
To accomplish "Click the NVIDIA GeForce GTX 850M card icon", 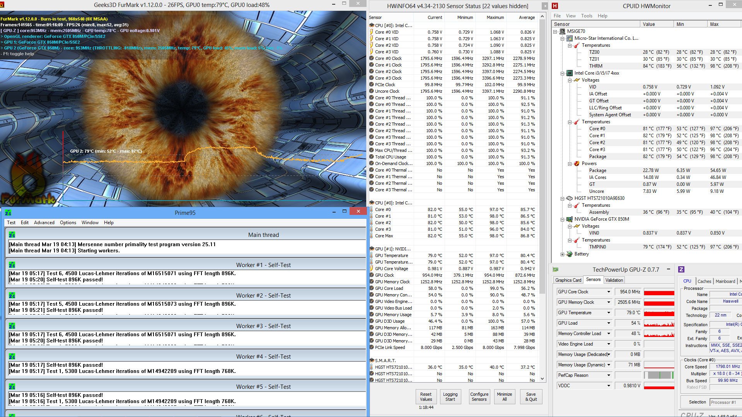I will point(569,219).
